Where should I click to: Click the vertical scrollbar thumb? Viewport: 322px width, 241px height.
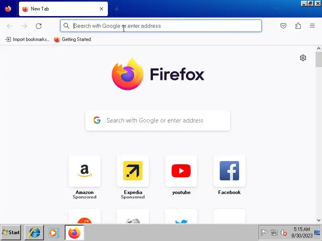[319, 59]
